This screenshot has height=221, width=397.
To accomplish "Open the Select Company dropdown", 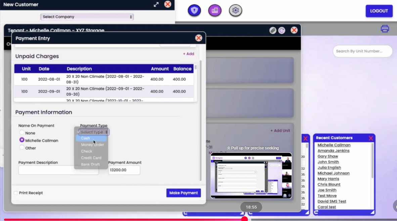I will pos(87,17).
